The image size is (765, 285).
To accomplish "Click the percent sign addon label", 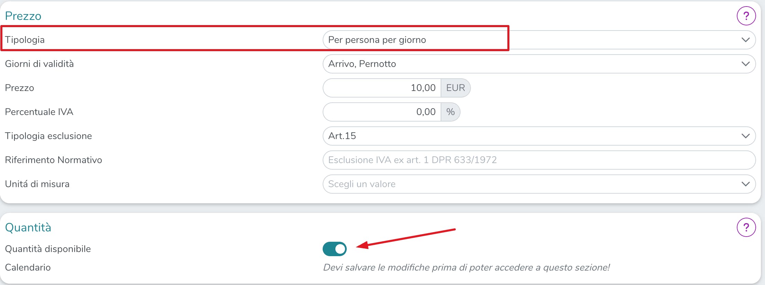I will coord(450,112).
